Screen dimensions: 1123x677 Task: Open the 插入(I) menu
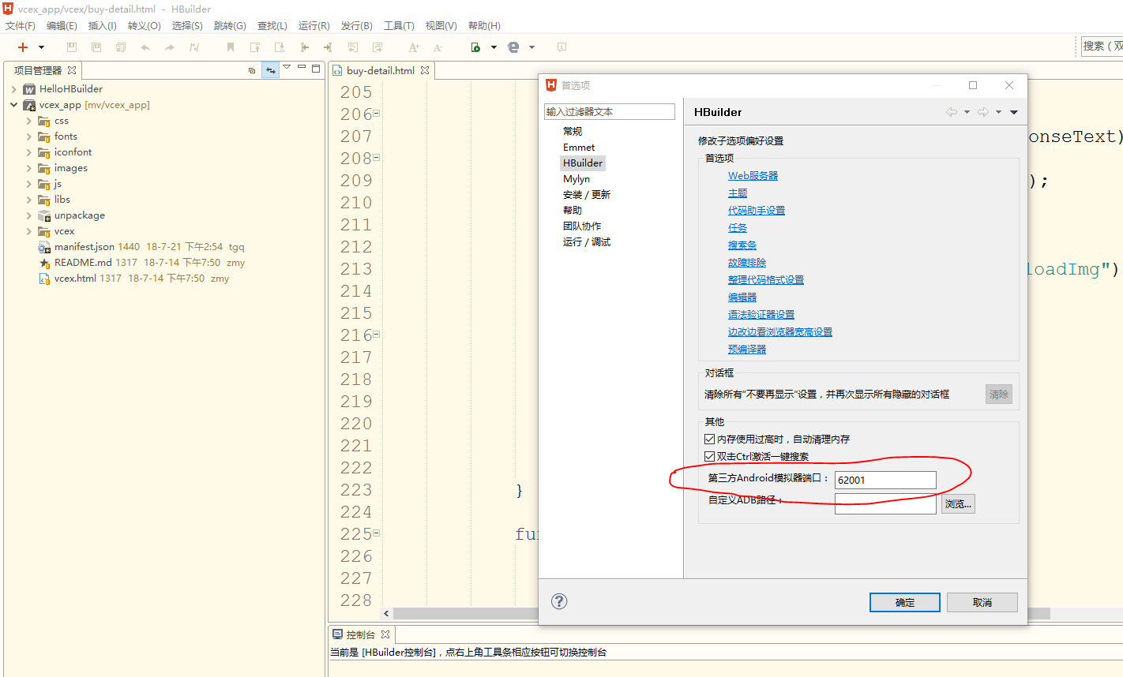[x=103, y=26]
